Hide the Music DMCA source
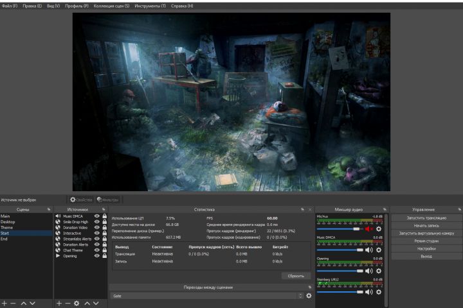 [97, 216]
